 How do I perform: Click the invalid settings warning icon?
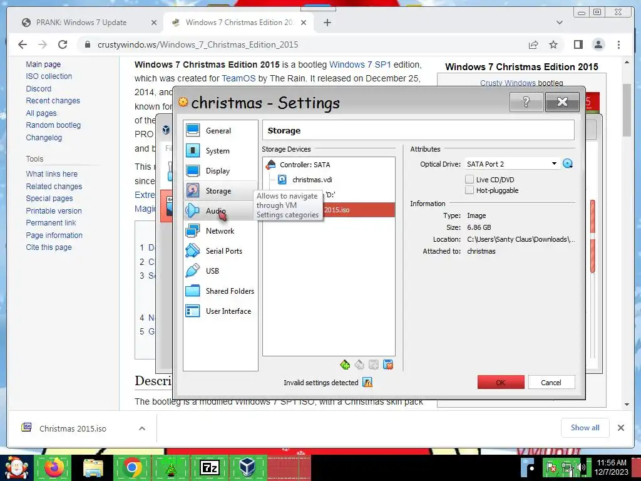click(x=367, y=383)
